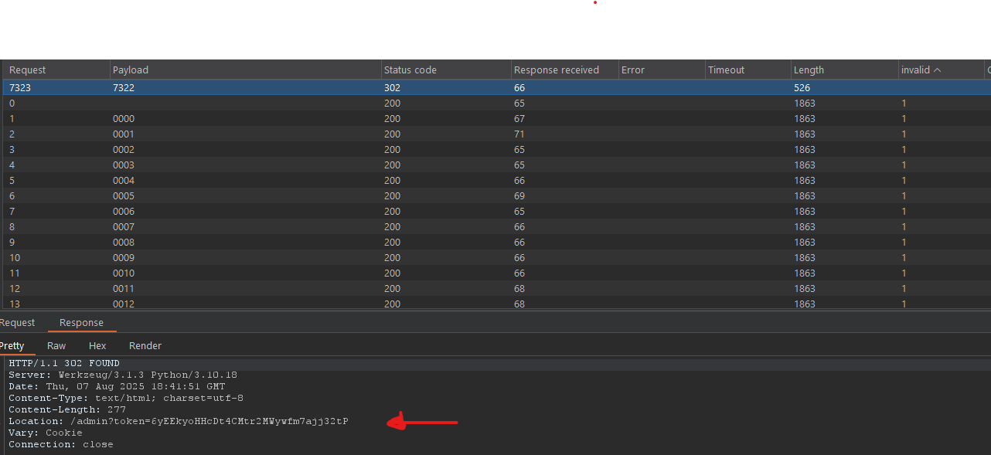
Task: Switch to Raw response view
Action: (x=56, y=346)
